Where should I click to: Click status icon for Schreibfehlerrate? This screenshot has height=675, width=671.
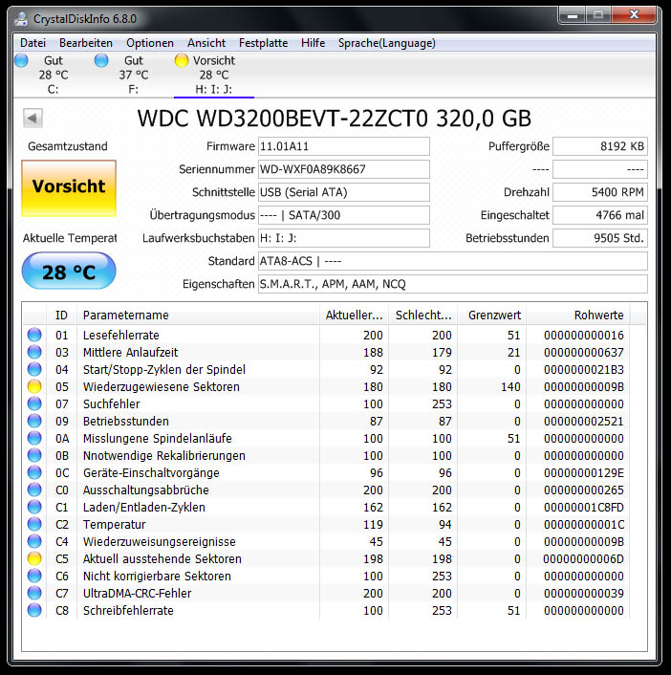[x=34, y=610]
